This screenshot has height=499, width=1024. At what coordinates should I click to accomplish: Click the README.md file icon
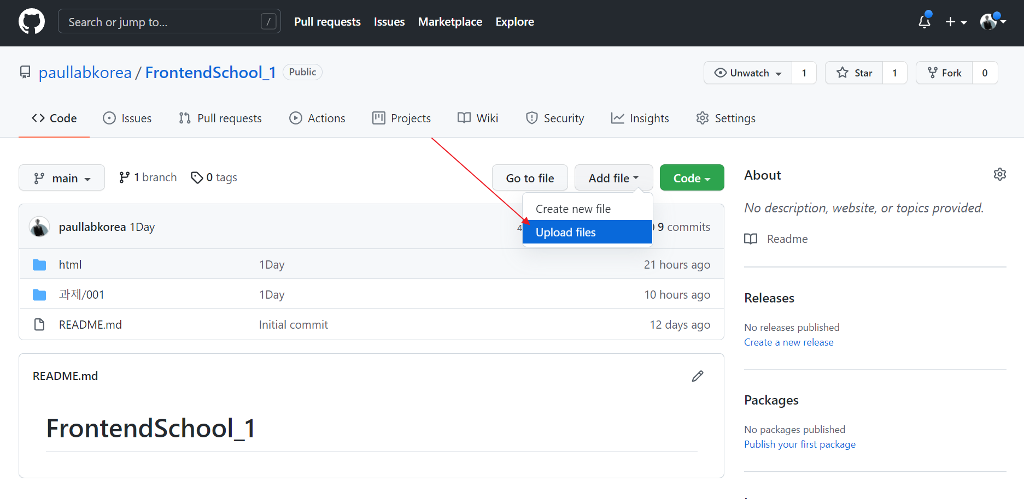39,325
